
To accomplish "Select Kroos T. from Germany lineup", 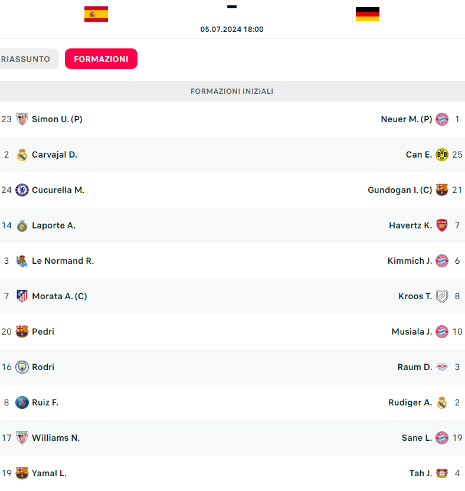I will tap(415, 296).
